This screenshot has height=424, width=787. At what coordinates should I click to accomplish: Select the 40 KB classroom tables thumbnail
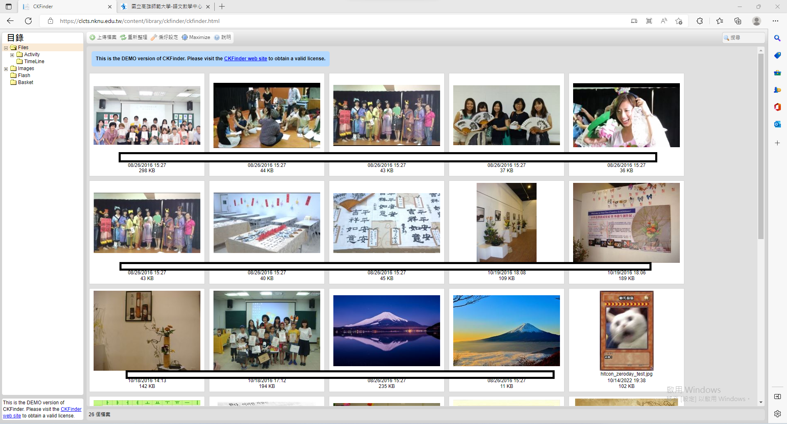tap(267, 223)
